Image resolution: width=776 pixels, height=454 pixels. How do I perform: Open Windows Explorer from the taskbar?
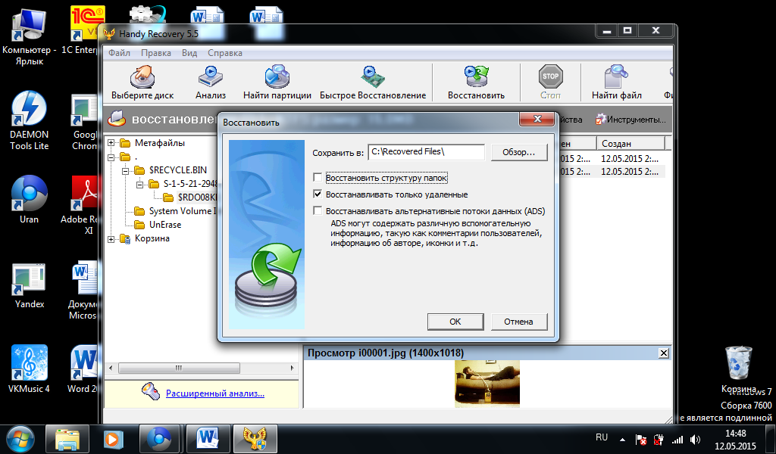(67, 439)
